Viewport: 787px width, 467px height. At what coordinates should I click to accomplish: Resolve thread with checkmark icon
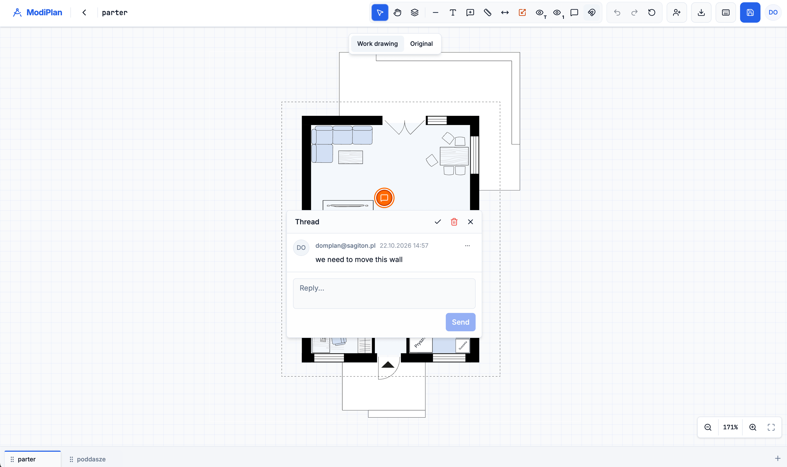437,222
